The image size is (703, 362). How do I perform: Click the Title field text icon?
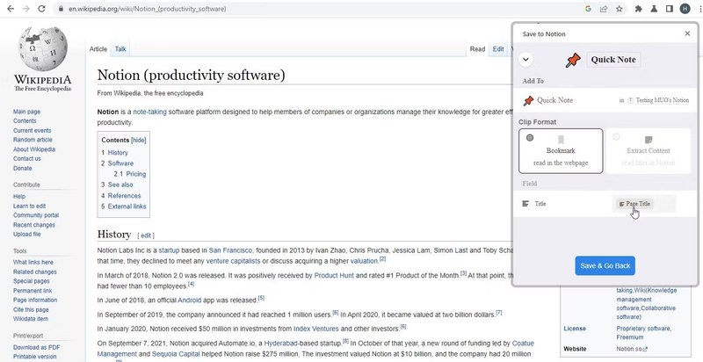[525, 204]
